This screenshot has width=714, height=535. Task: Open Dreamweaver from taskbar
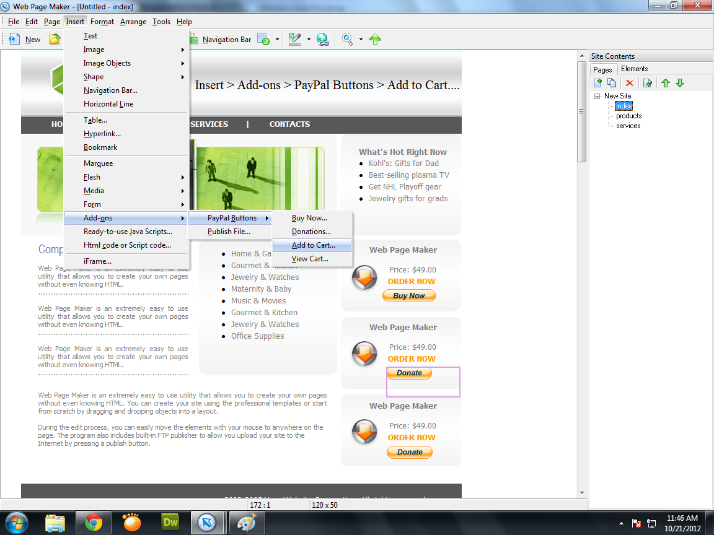170,523
